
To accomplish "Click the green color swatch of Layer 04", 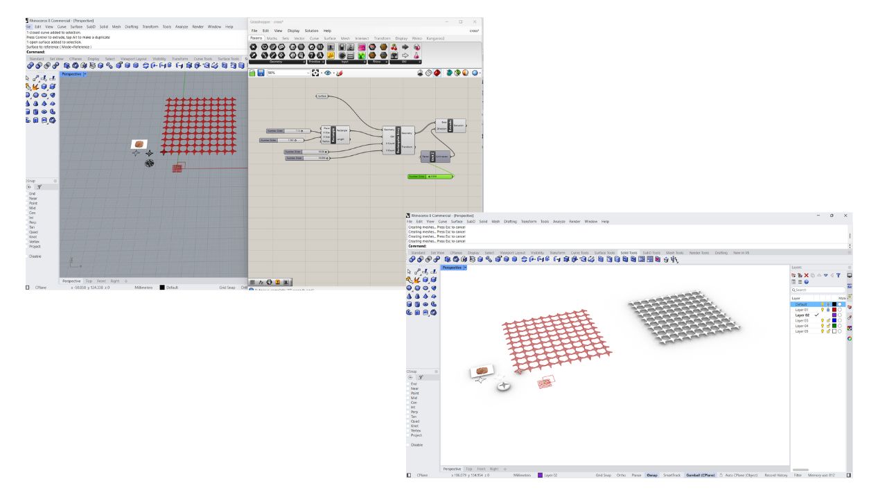I will click(x=834, y=326).
